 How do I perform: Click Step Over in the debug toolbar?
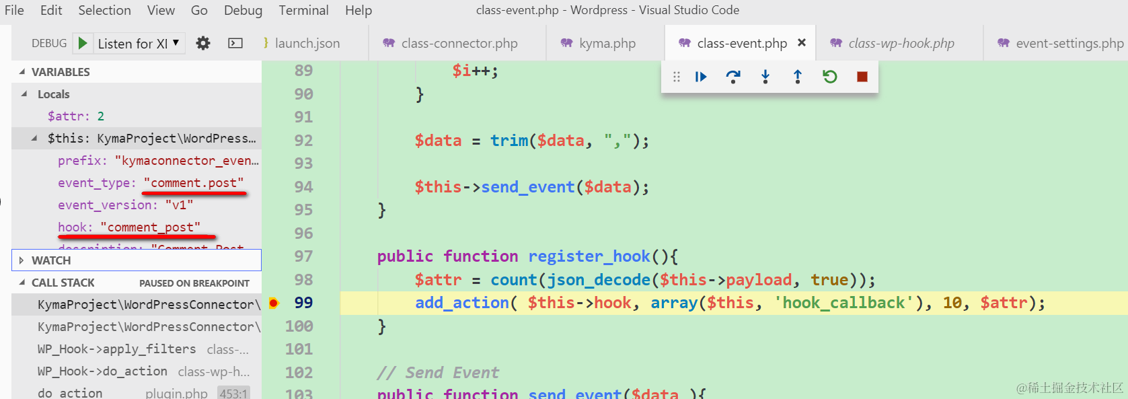(733, 77)
